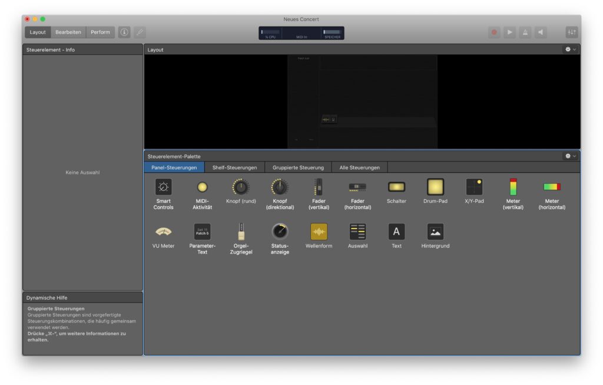Pick the VU Meter control

164,232
